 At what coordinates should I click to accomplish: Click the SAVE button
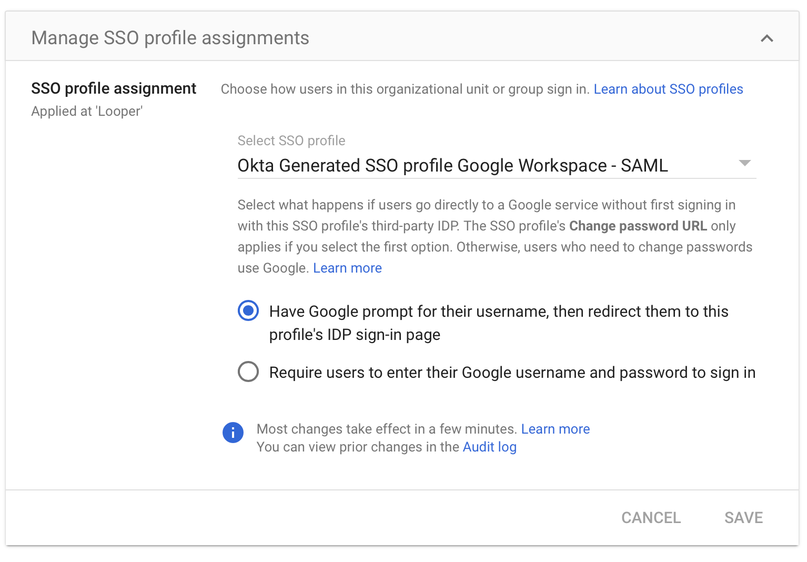pos(743,517)
